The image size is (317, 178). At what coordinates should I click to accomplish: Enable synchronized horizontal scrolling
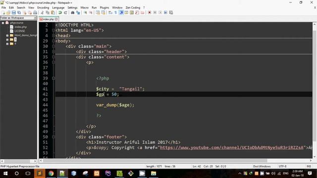(x=103, y=12)
